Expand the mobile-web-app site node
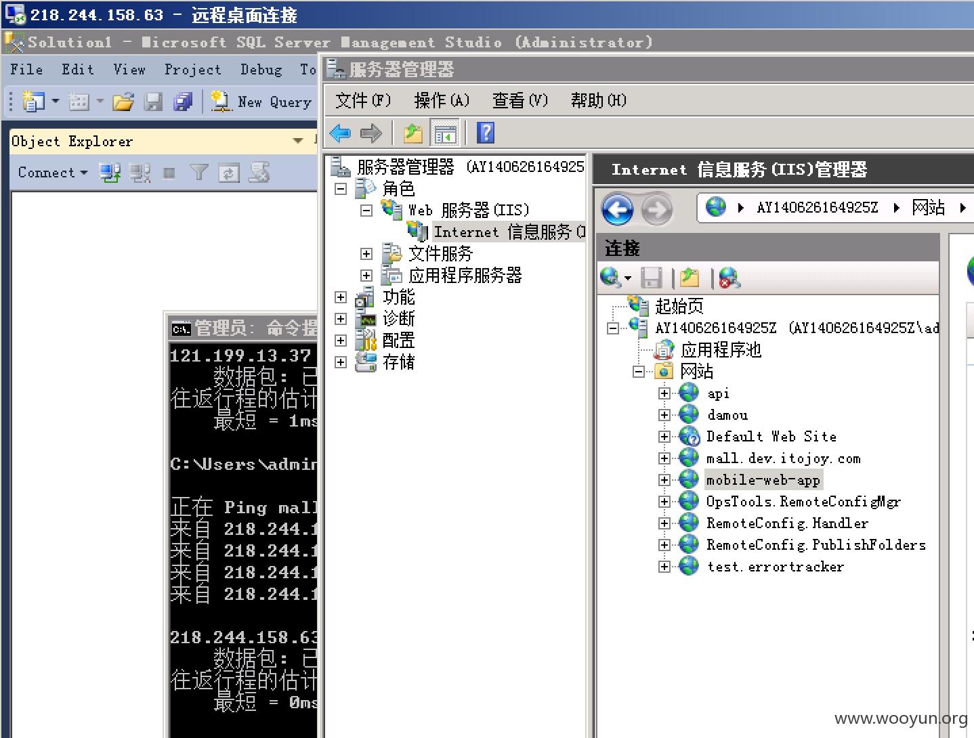Viewport: 974px width, 738px height. point(664,480)
